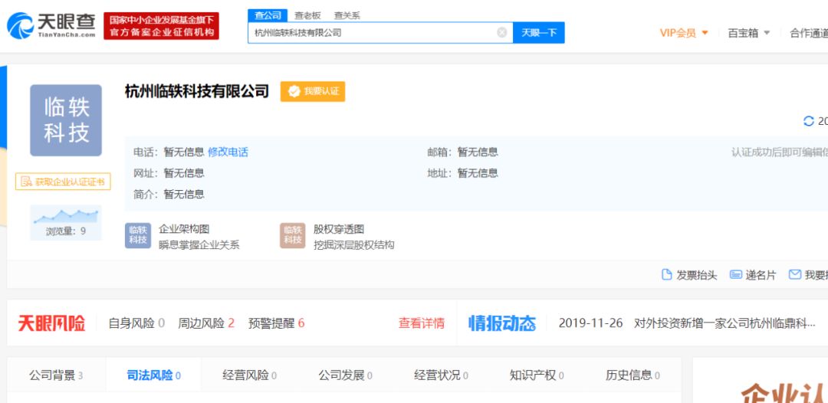Click the 简介 暂无信息 field

pyautogui.click(x=169, y=194)
